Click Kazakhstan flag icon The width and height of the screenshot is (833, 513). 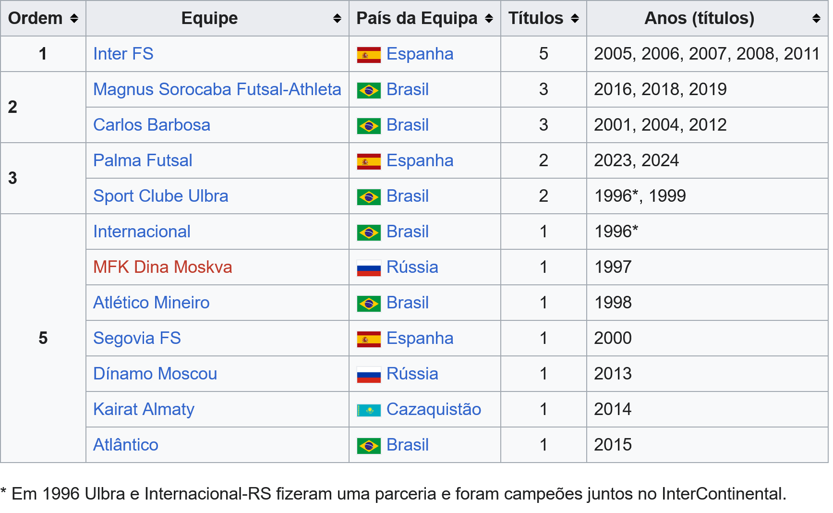coord(369,410)
